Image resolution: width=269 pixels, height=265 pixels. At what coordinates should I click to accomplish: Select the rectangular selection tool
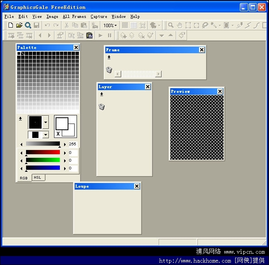188,25
